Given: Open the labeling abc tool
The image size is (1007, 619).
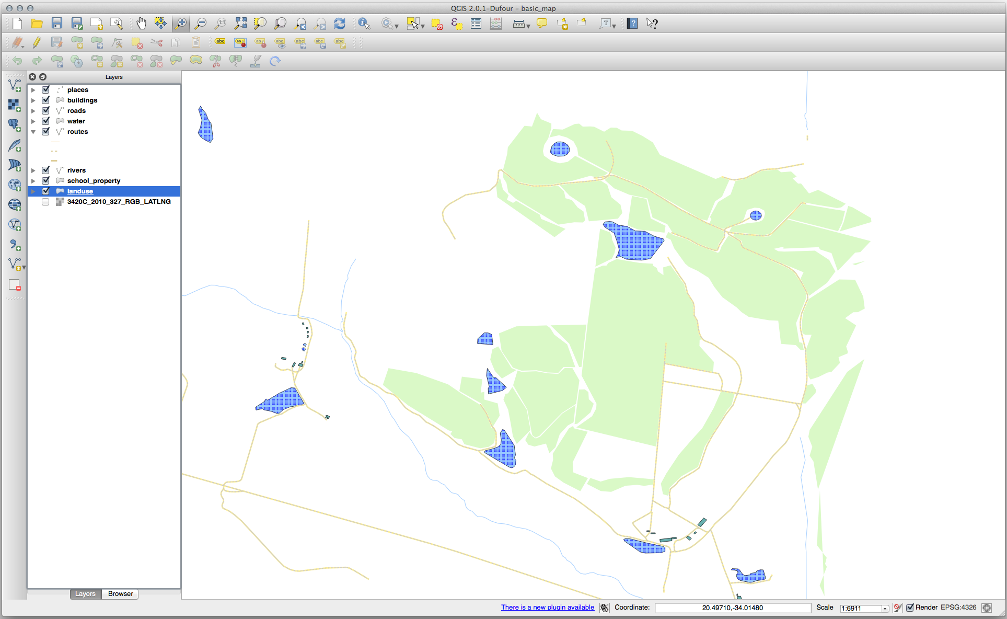Looking at the screenshot, I should (x=220, y=42).
